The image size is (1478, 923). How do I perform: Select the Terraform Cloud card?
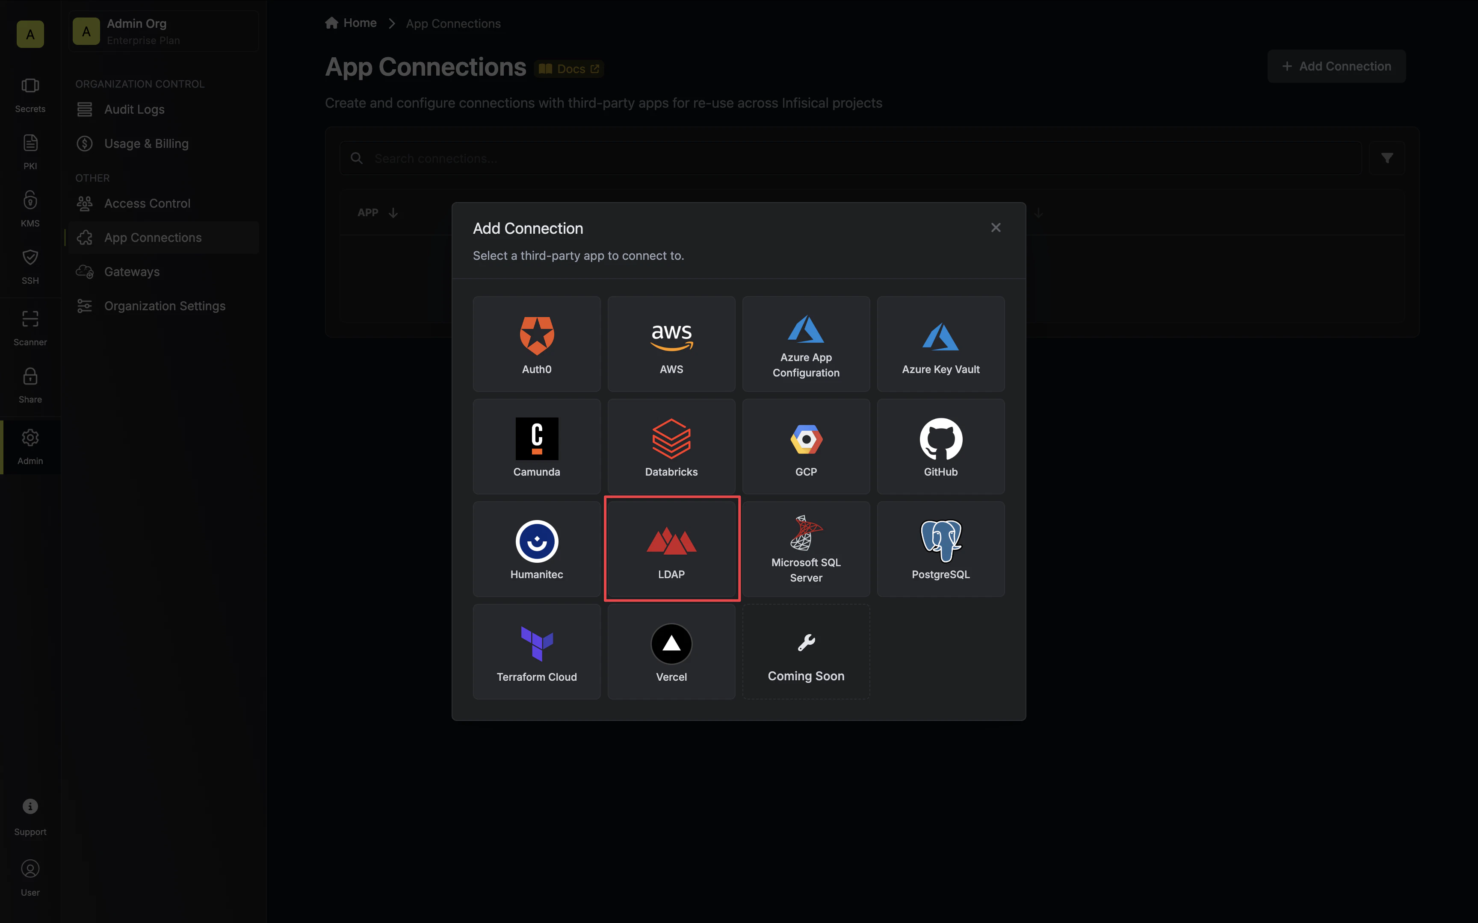(x=536, y=651)
